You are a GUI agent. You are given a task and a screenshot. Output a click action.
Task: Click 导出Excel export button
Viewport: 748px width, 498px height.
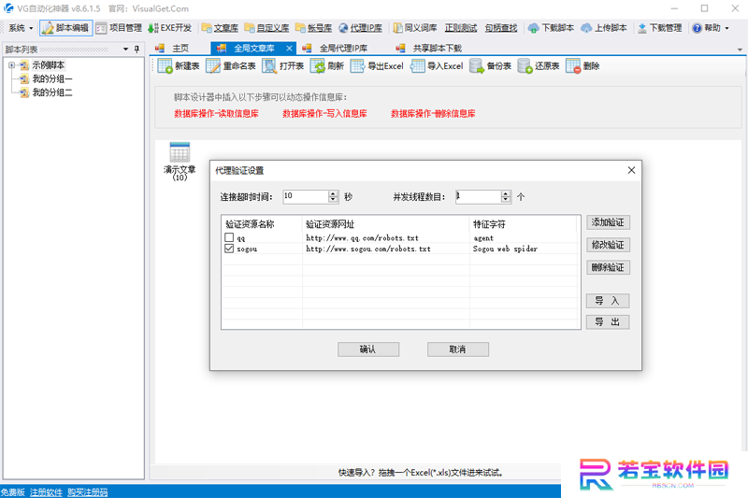point(377,66)
